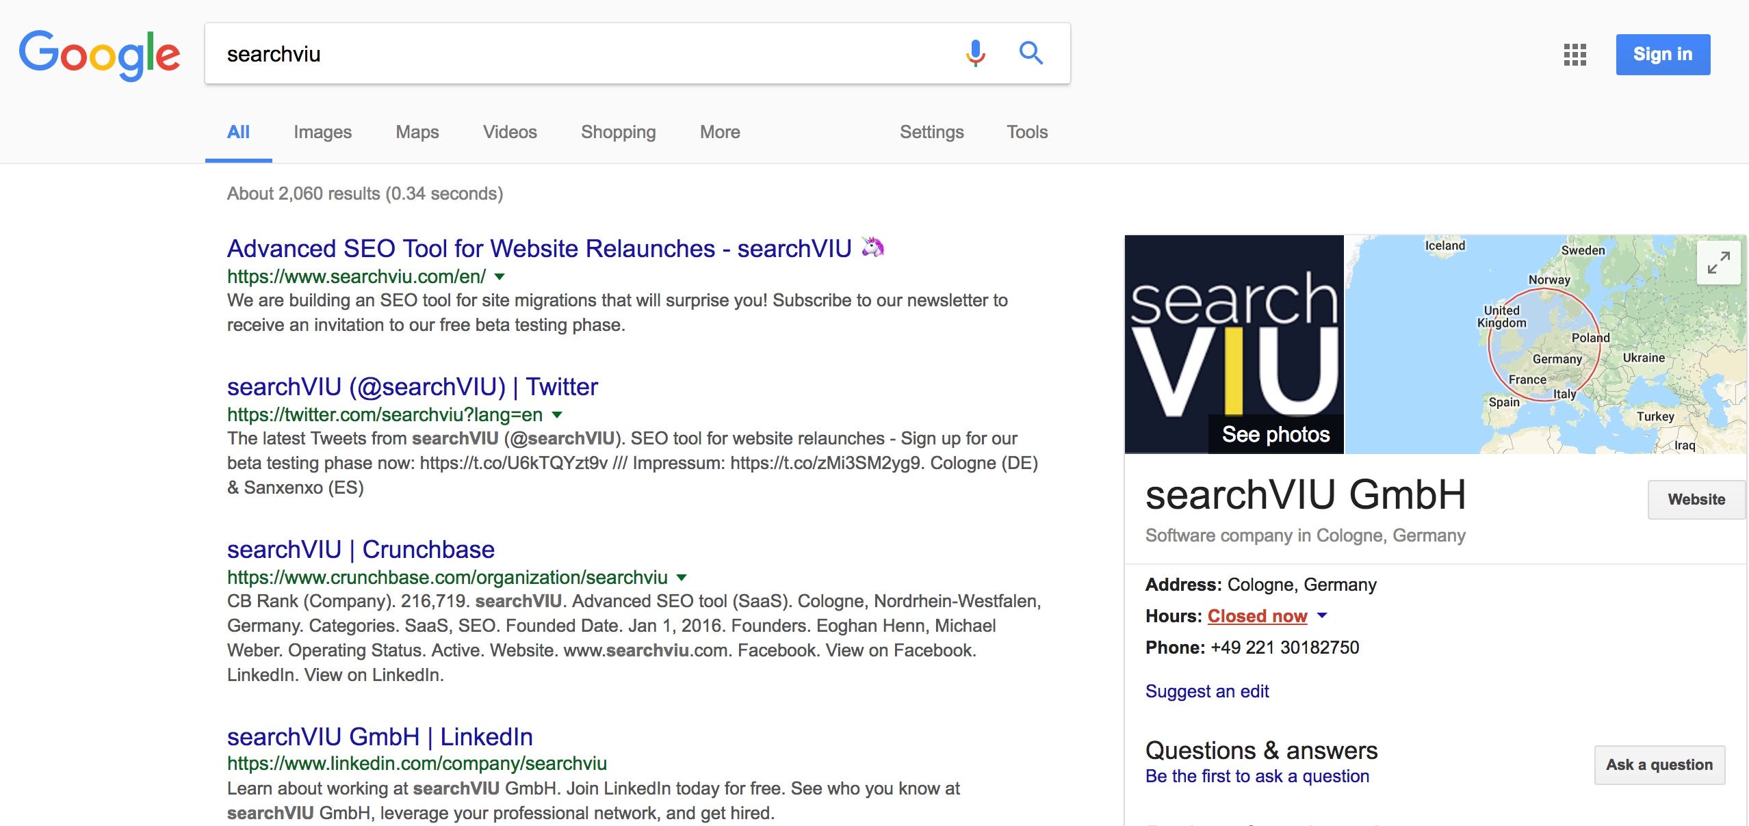Image resolution: width=1749 pixels, height=826 pixels.
Task: Click the Address: Cologne, Germany line
Action: pyautogui.click(x=1260, y=585)
